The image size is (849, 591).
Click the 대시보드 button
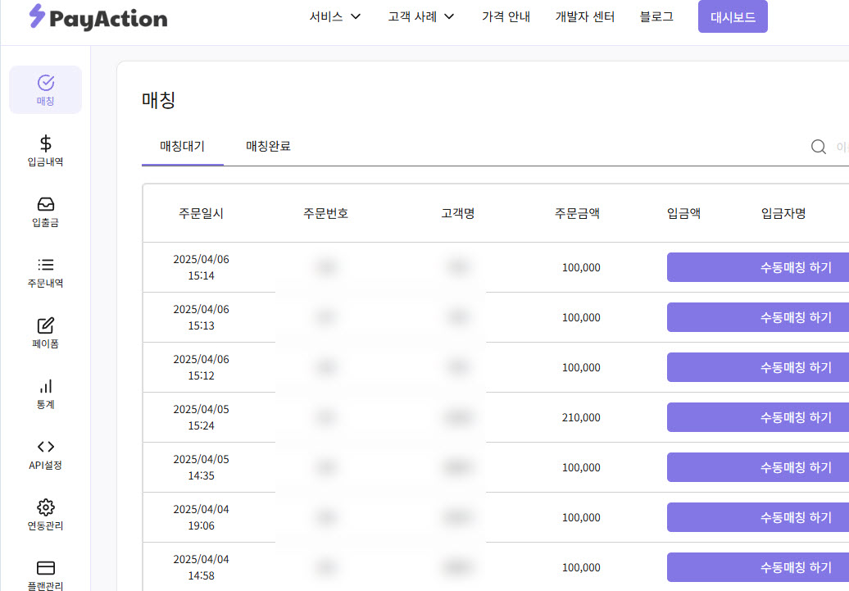[x=733, y=16]
